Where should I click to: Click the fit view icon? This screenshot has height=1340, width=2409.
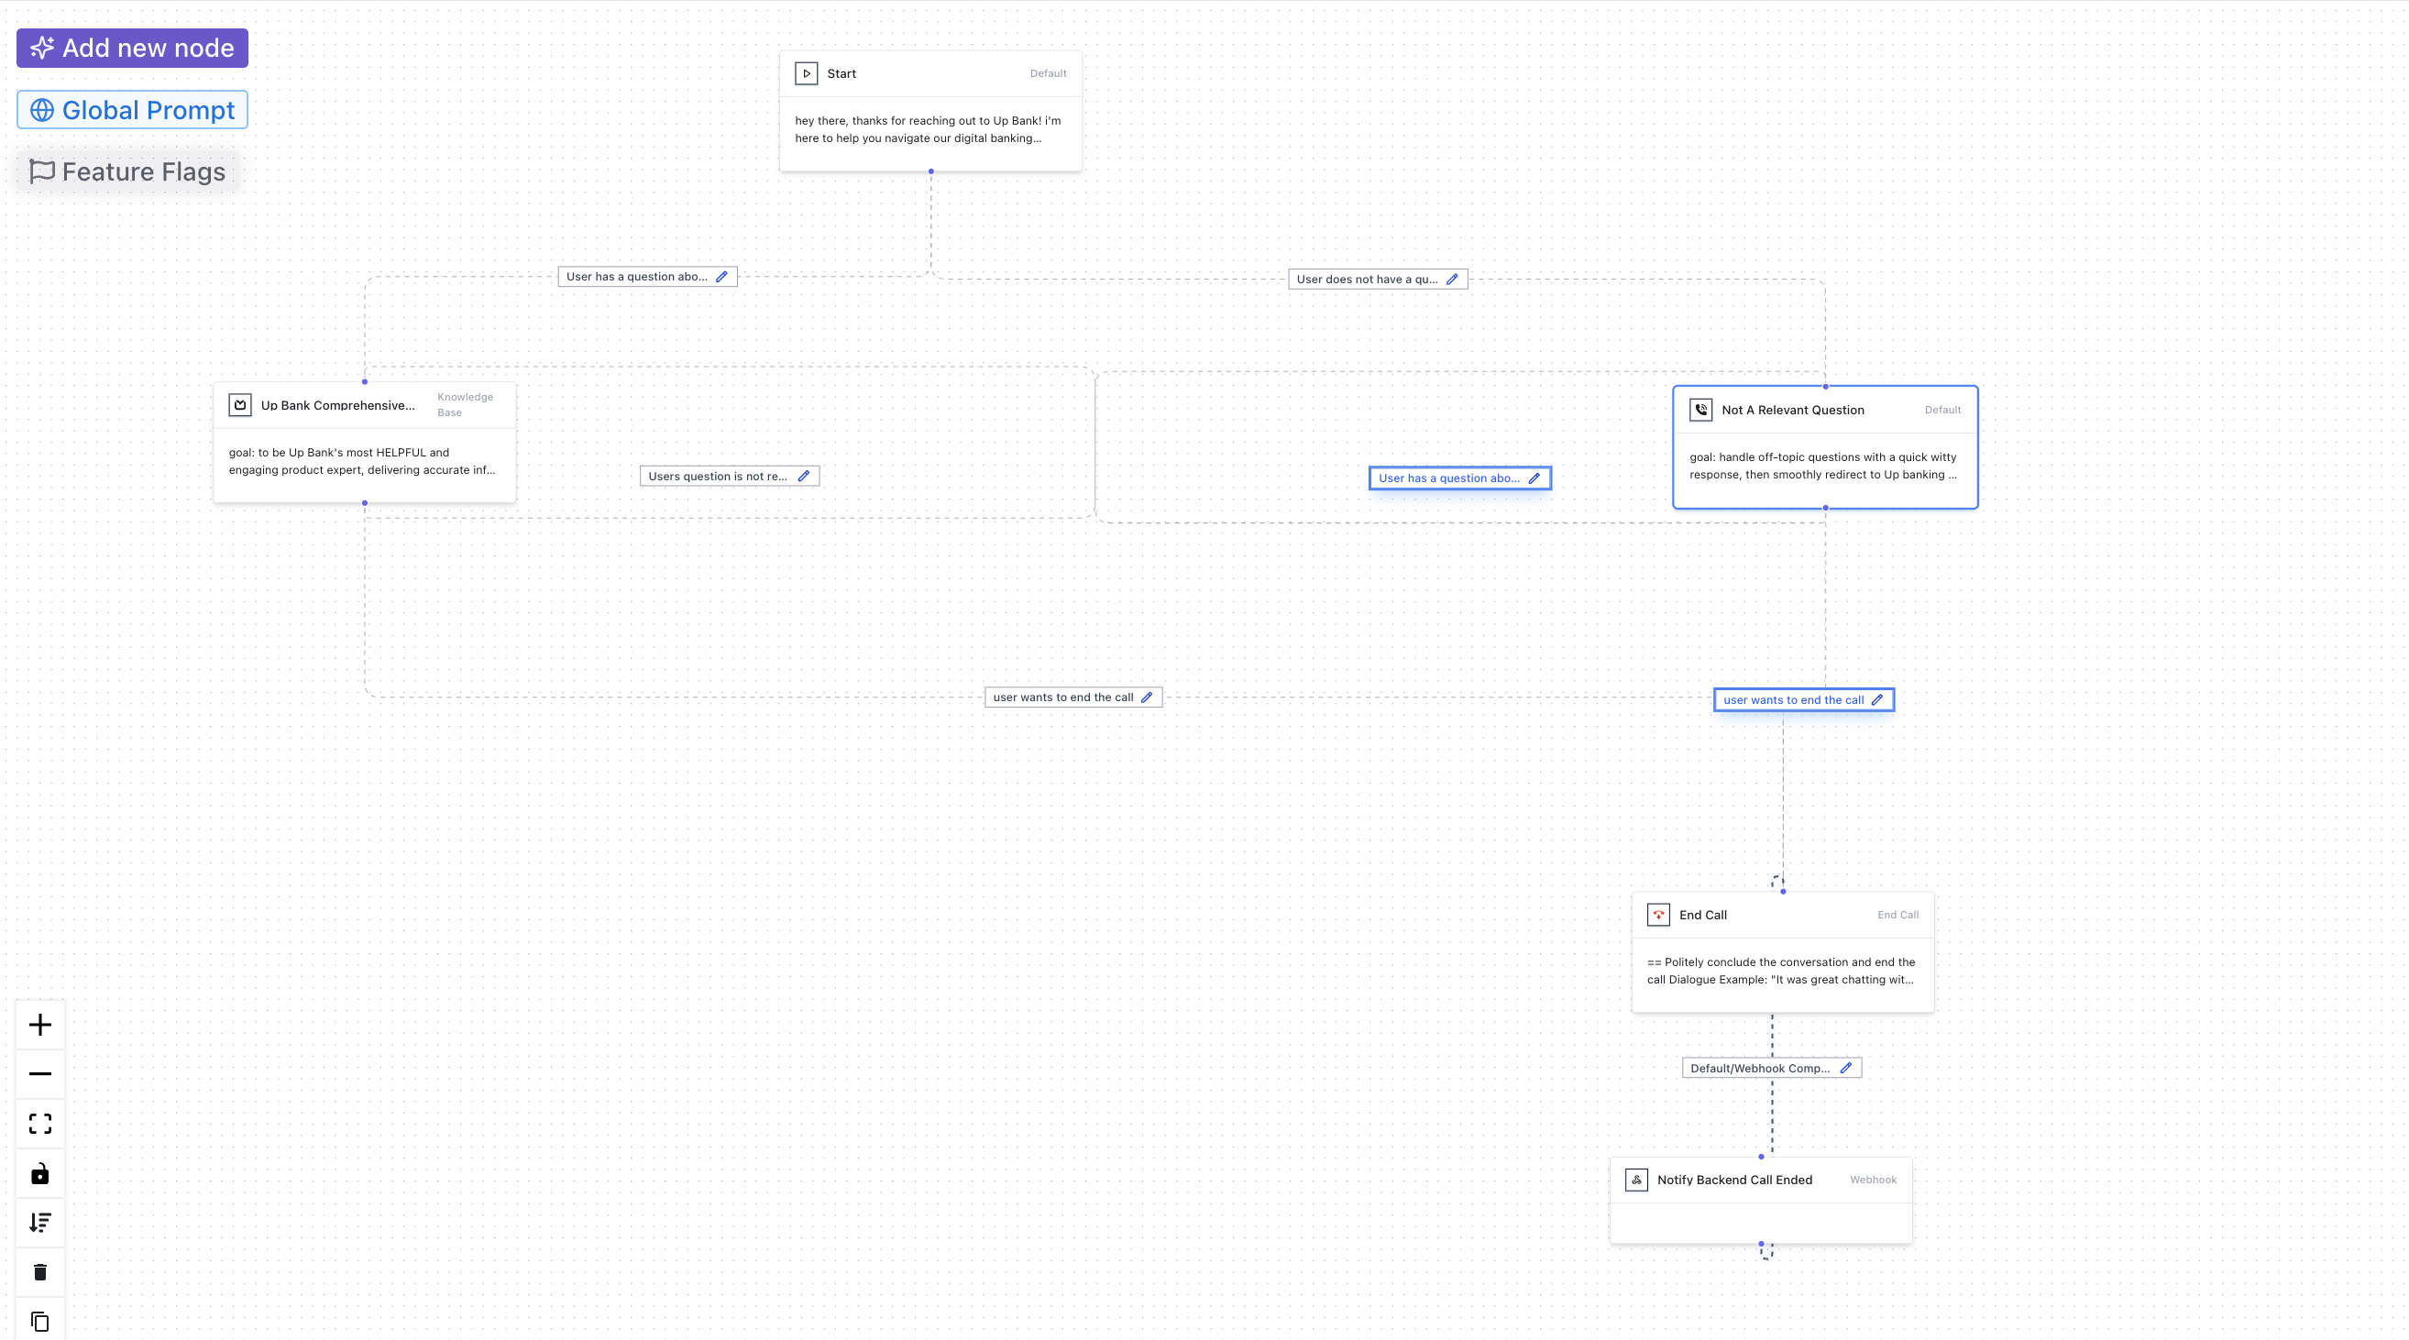[x=39, y=1123]
